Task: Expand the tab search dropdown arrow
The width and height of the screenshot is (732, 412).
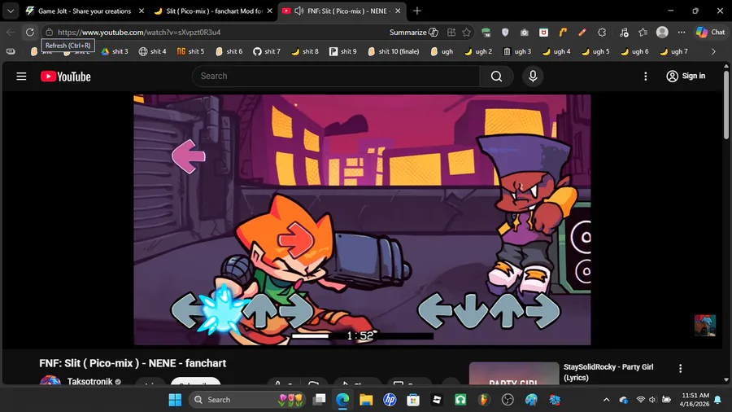Action: click(11, 11)
